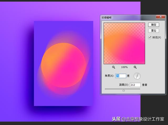The image size is (168, 125).
Task: Zoom out the preview with the minus magnifier
Action: 114,67
